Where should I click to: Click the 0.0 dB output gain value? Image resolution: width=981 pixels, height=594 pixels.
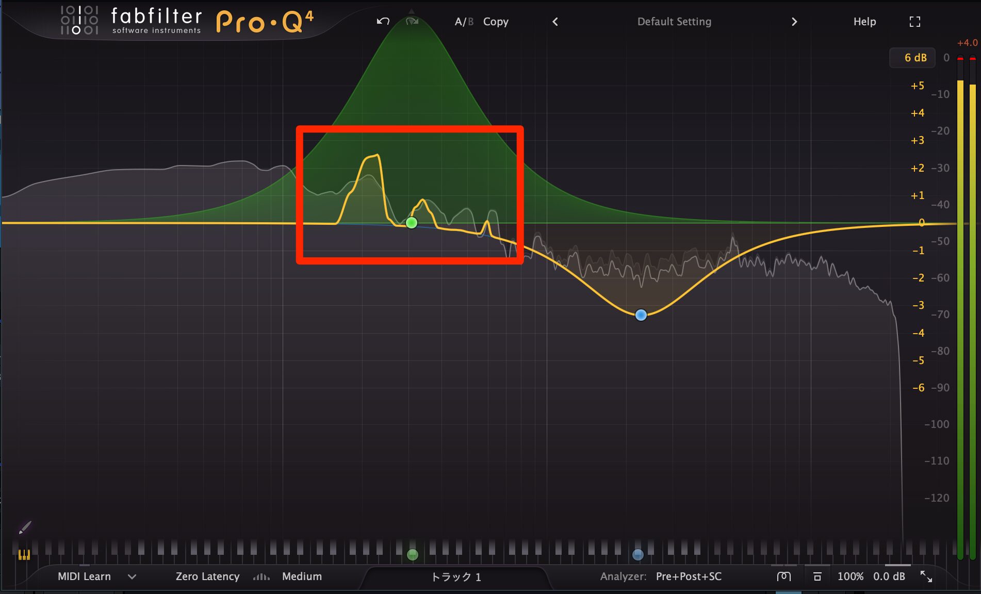coord(889,576)
